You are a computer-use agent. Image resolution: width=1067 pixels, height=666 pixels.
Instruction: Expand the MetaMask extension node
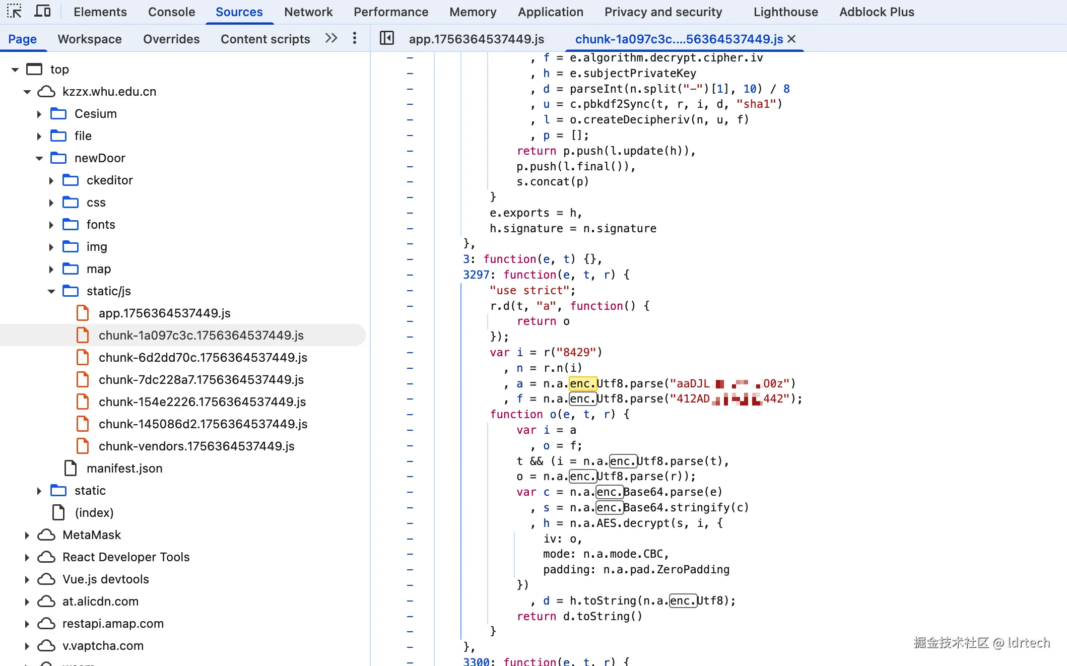(27, 535)
